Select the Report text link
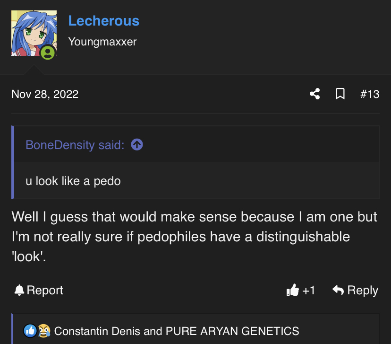This screenshot has width=391, height=344. click(45, 290)
